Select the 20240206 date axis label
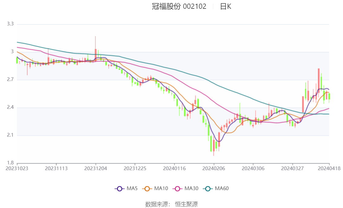The width and height of the screenshot is (343, 208). click(214, 168)
